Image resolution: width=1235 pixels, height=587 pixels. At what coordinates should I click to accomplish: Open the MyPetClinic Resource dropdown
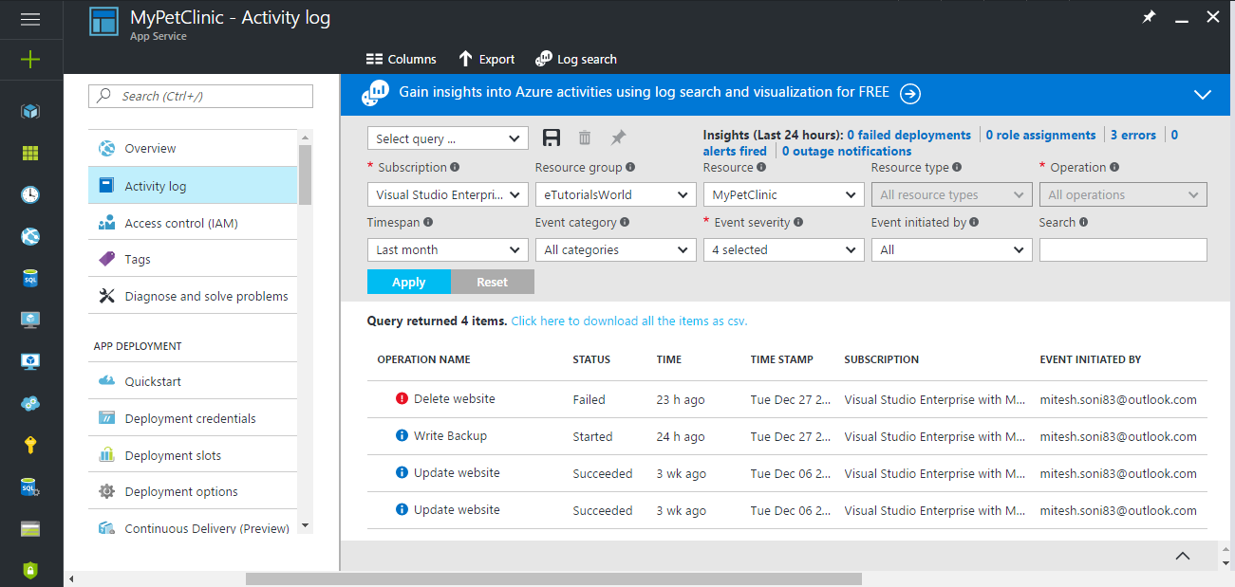[x=784, y=194]
